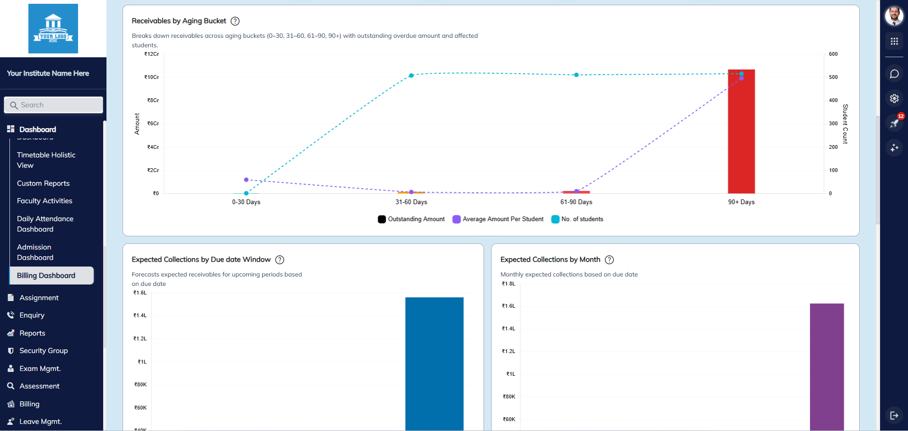Toggle No. of students legend series
Image resolution: width=908 pixels, height=431 pixels.
tap(577, 219)
